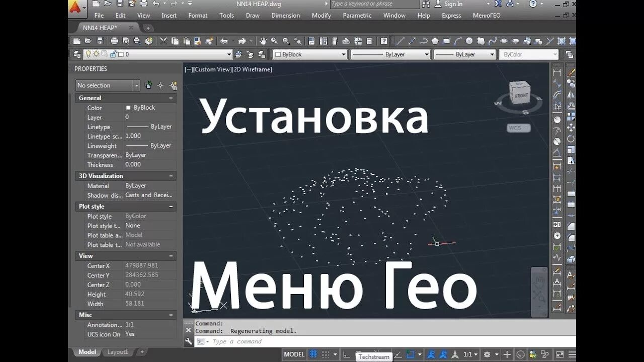Click the Undo arrow in standard toolbar

(224, 41)
